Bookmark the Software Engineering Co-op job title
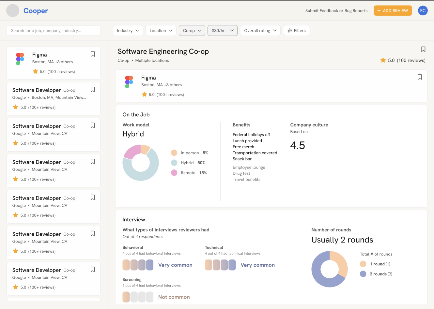 [423, 49]
